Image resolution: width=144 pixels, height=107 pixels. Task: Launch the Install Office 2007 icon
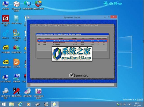pos(16,35)
